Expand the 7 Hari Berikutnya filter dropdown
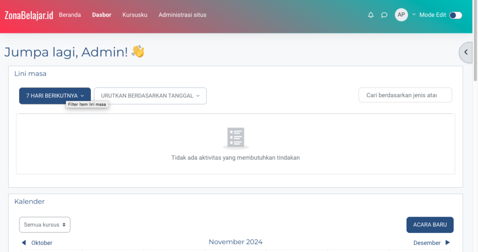 tap(55, 96)
